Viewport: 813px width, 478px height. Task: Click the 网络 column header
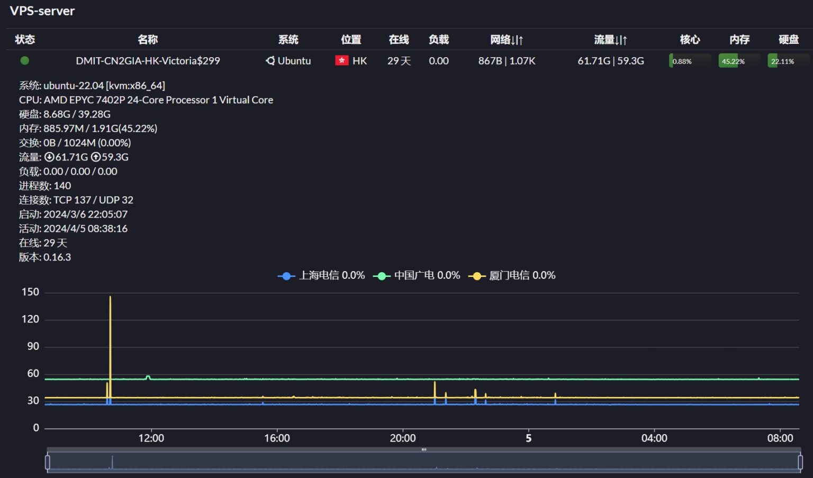coord(507,39)
